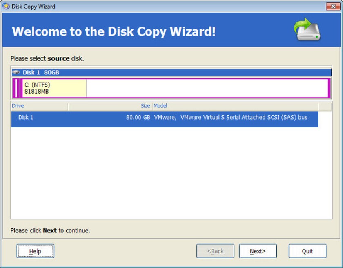This screenshot has height=268, width=343.
Task: Click the small drive icon beside Disk 1 80GB
Action: pos(16,72)
